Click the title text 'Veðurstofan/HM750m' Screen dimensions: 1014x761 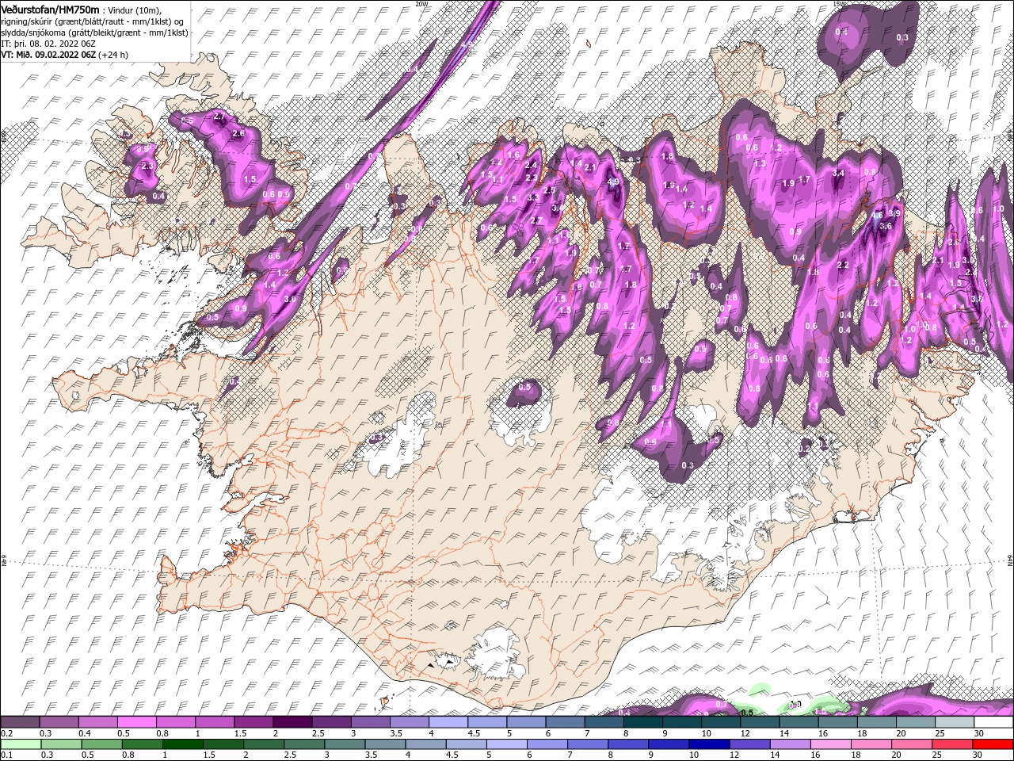(50, 9)
